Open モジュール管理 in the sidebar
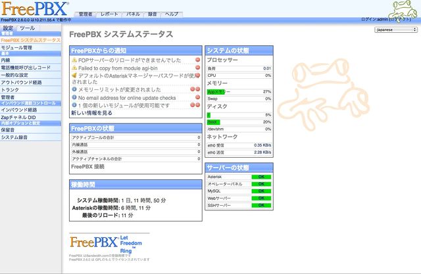Image resolution: width=421 pixels, height=274 pixels. 16,47
